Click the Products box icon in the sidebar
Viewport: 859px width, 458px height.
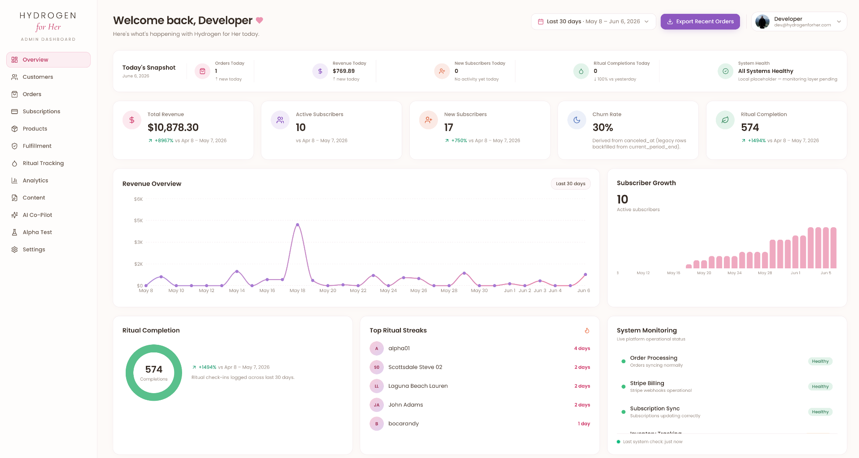pos(14,129)
